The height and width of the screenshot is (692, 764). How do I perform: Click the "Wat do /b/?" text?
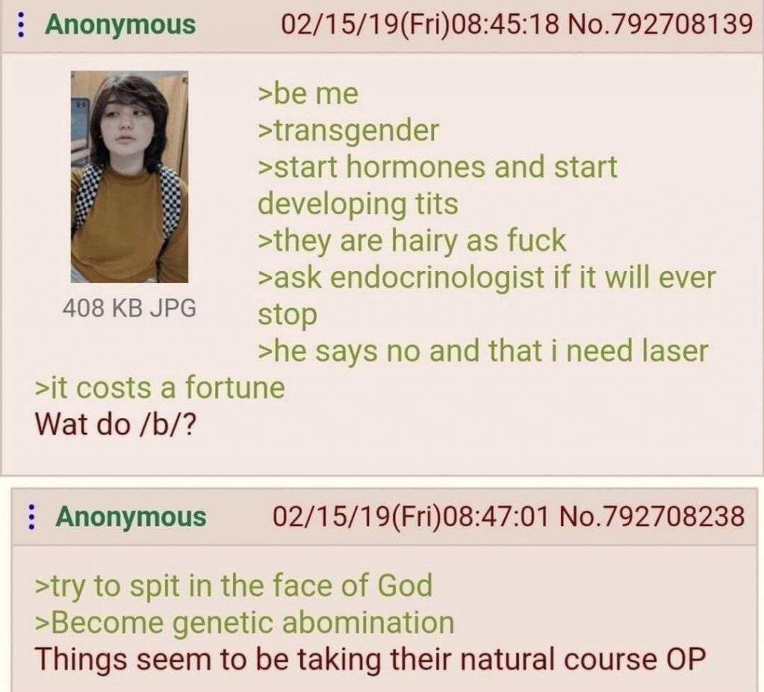coord(116,424)
